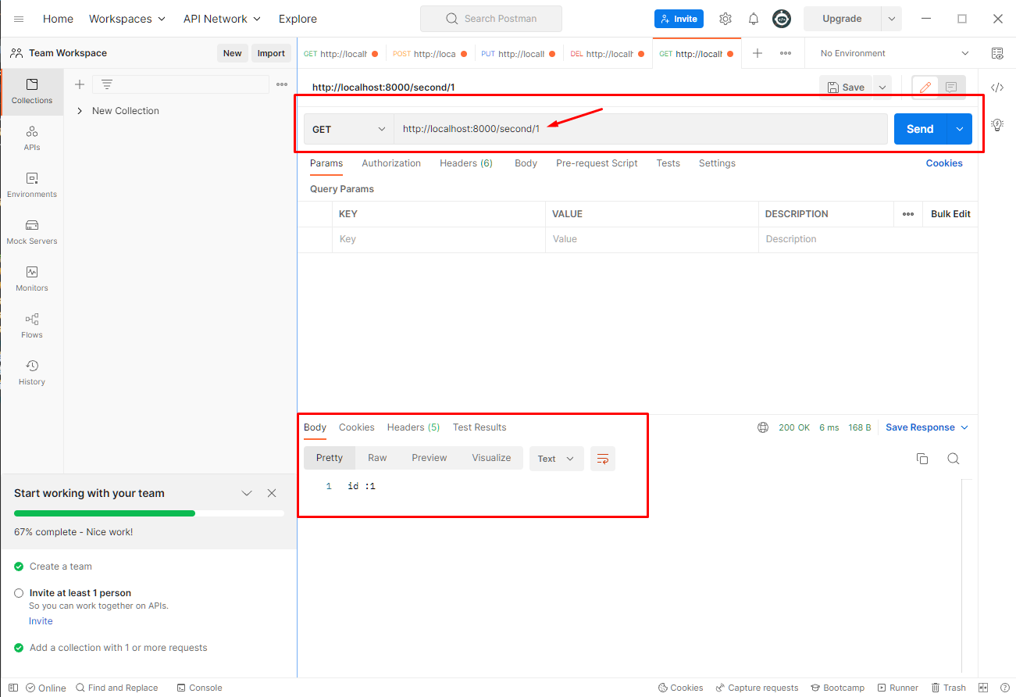1016x697 pixels.
Task: Open the code snippet panel
Action: pyautogui.click(x=997, y=88)
